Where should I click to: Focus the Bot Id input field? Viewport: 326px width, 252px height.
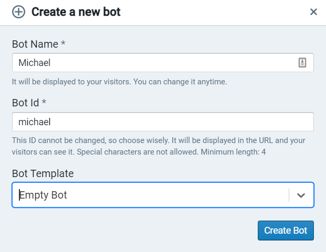[x=163, y=122]
